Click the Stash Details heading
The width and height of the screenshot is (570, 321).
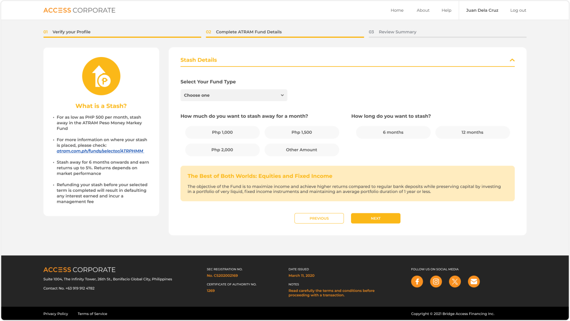click(199, 60)
